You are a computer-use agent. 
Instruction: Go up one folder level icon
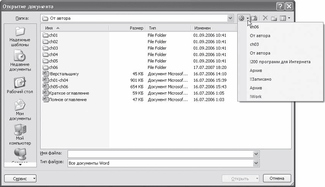[x=254, y=18]
